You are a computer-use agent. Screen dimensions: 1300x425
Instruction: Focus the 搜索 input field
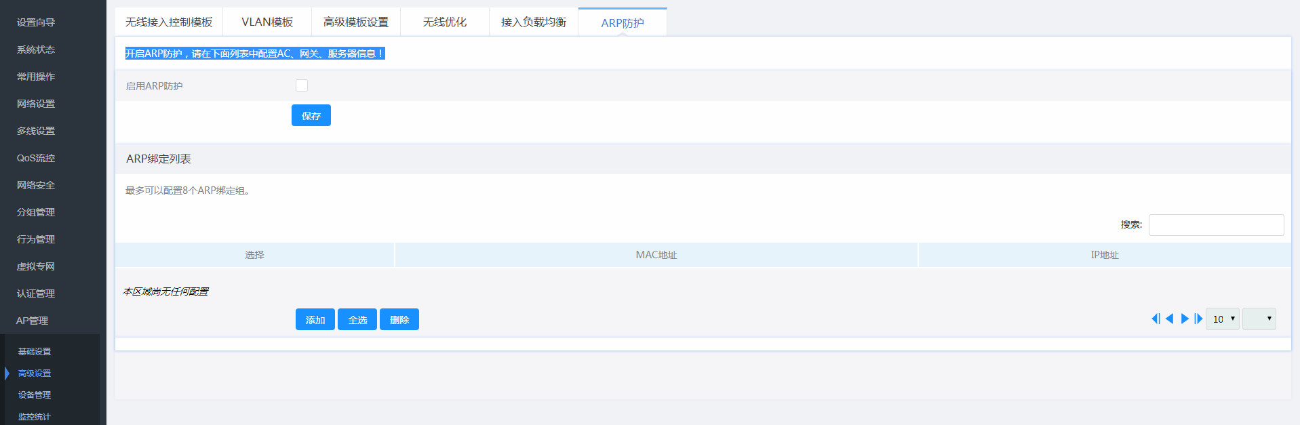[x=1216, y=225]
